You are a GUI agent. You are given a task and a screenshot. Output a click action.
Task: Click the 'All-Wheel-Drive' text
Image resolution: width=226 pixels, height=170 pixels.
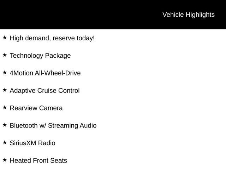pos(58,73)
